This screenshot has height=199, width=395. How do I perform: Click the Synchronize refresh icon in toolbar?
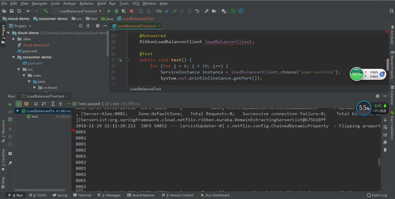click(19, 11)
